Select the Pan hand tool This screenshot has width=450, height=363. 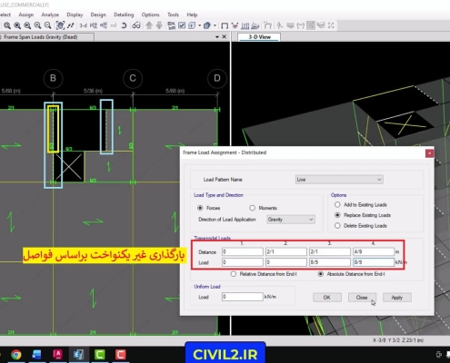pyautogui.click(x=60, y=25)
